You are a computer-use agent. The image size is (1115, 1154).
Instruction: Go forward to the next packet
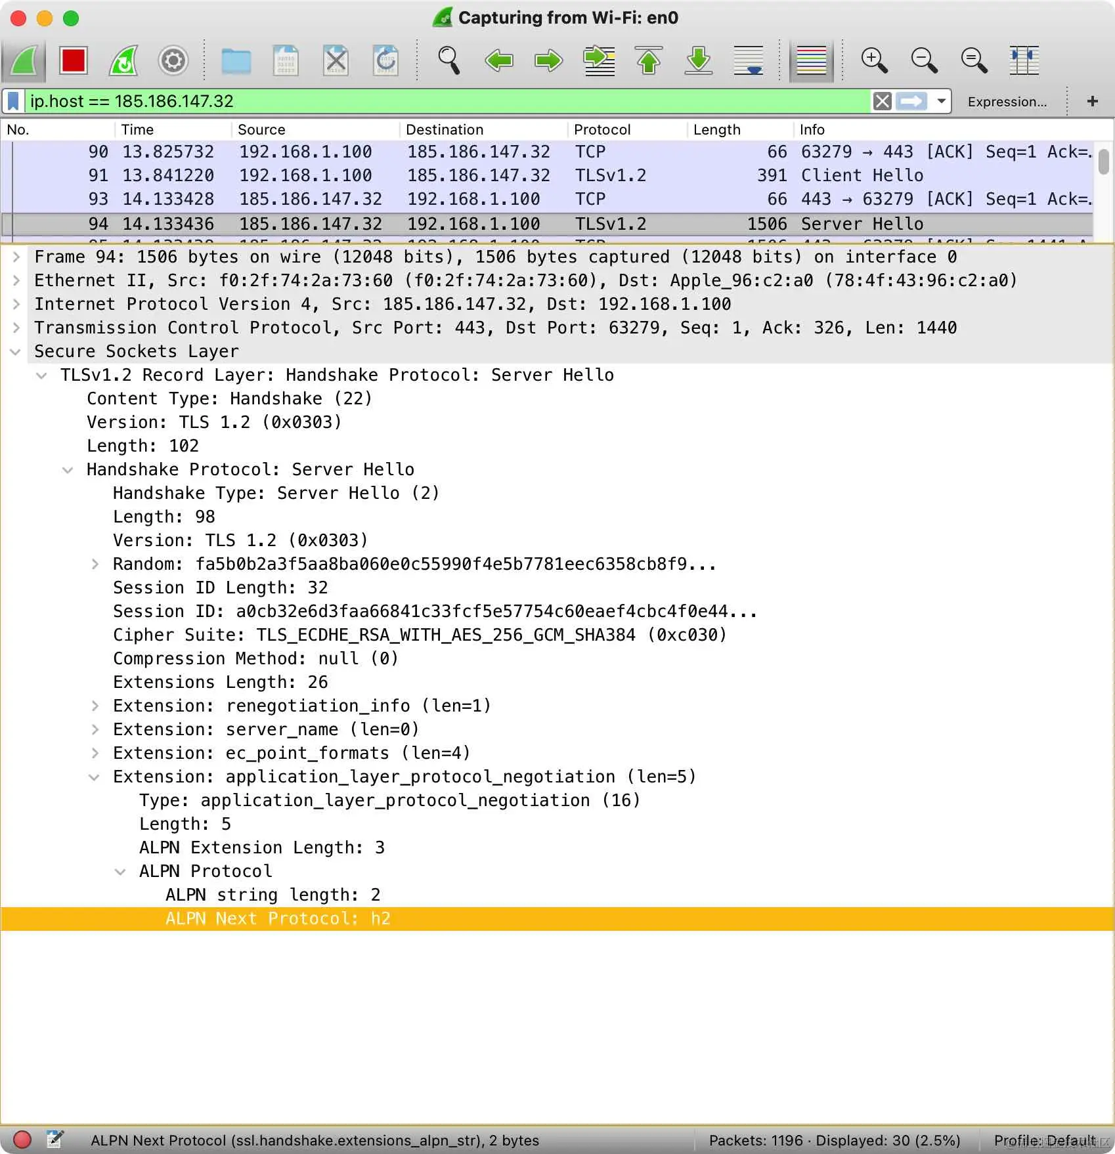pyautogui.click(x=549, y=61)
